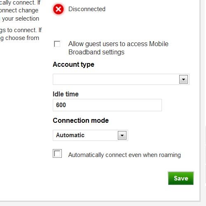The image size is (206, 206).
Task: Click the red Disconnected status icon
Action: pos(59,9)
